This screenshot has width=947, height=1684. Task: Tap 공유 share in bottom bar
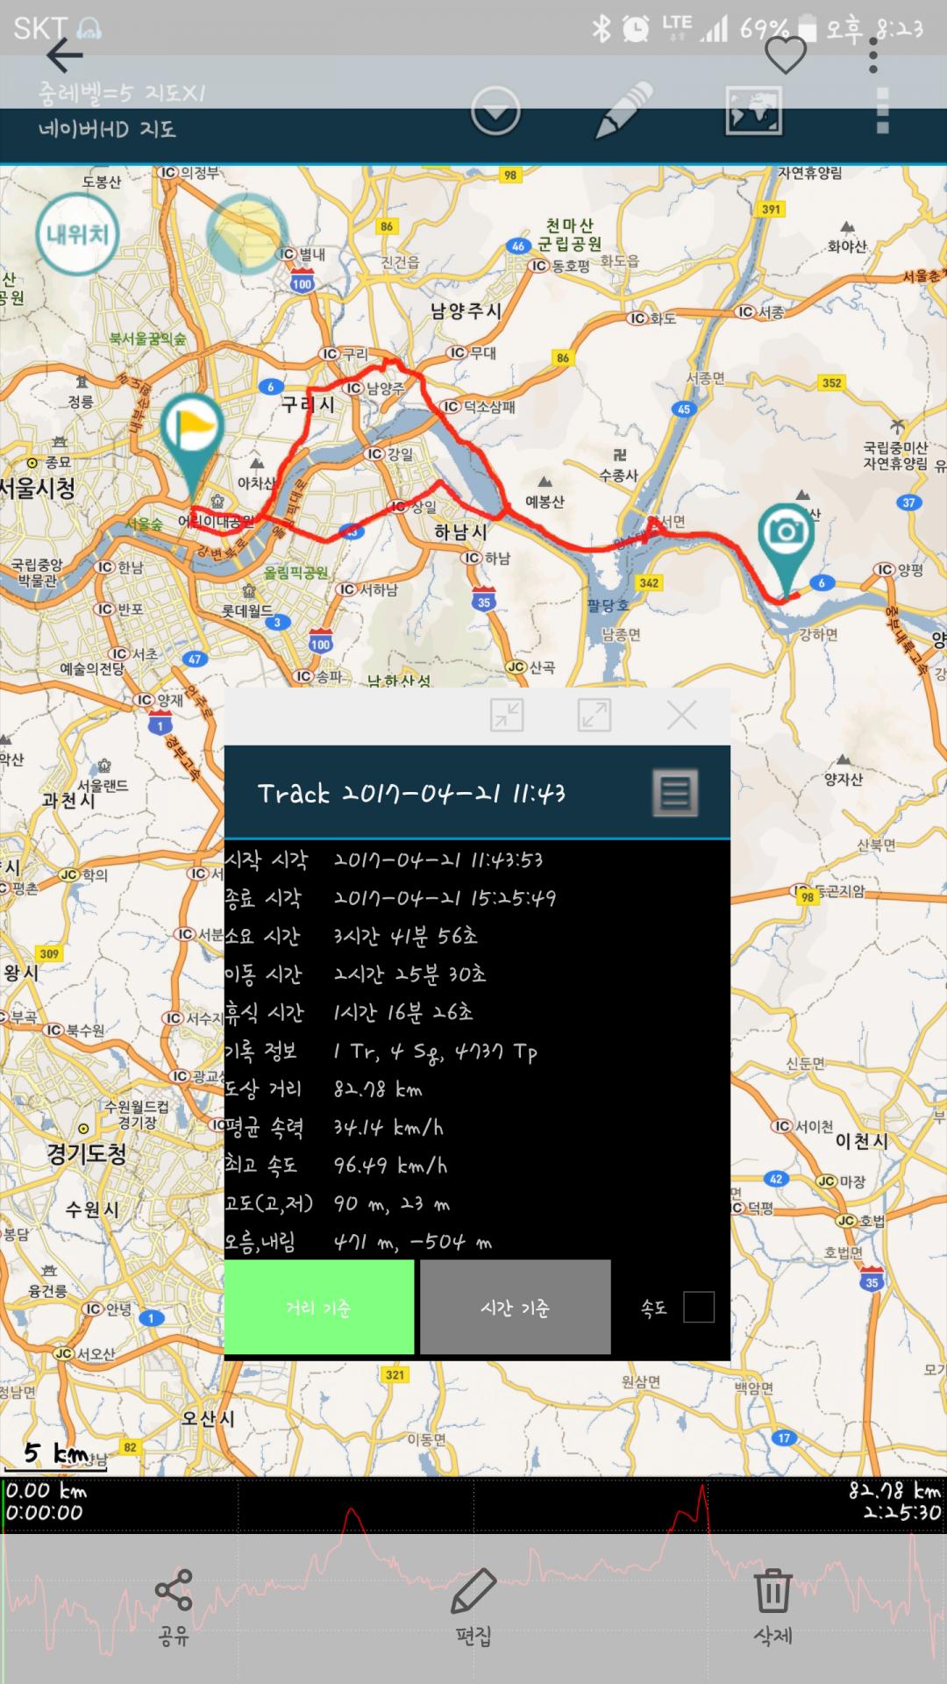point(173,1607)
